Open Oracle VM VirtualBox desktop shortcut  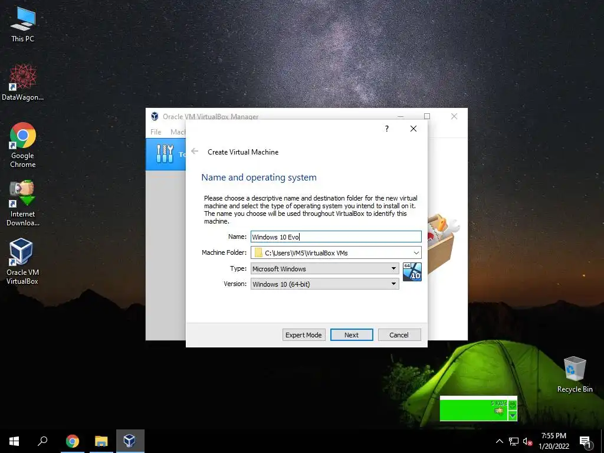pos(23,261)
